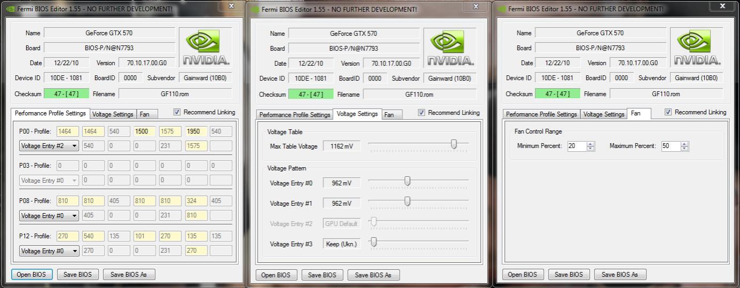Click the NVIDIA logo in the left window

click(206, 47)
